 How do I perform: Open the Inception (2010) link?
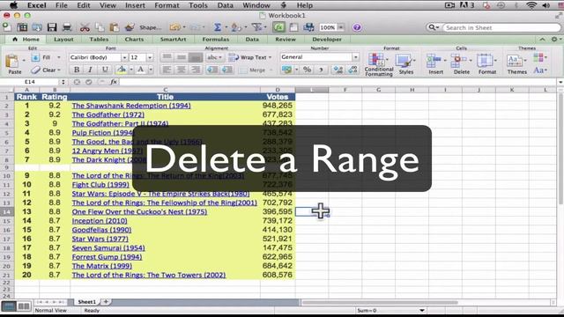click(x=100, y=221)
